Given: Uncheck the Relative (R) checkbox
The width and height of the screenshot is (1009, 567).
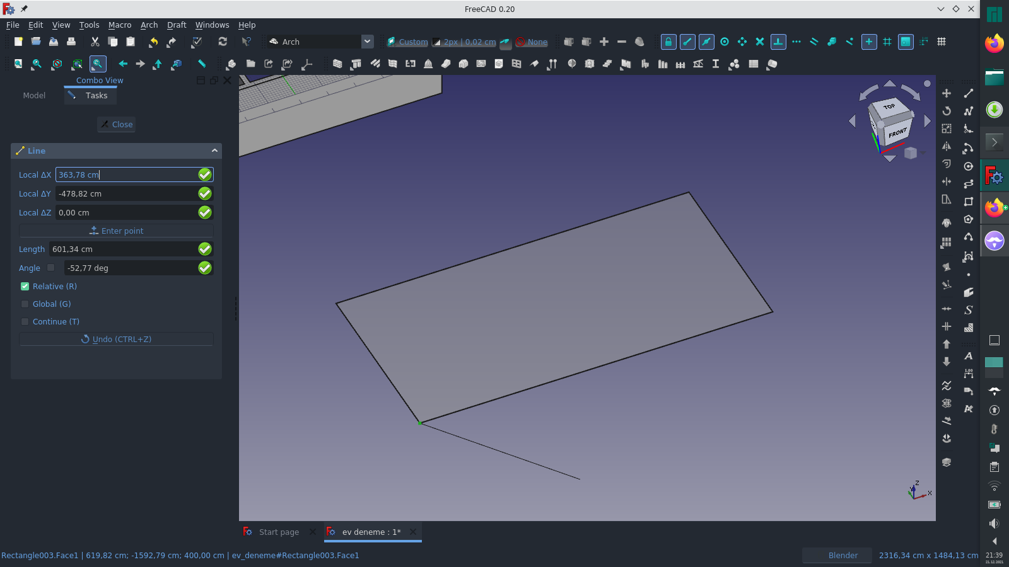Looking at the screenshot, I should pyautogui.click(x=25, y=286).
